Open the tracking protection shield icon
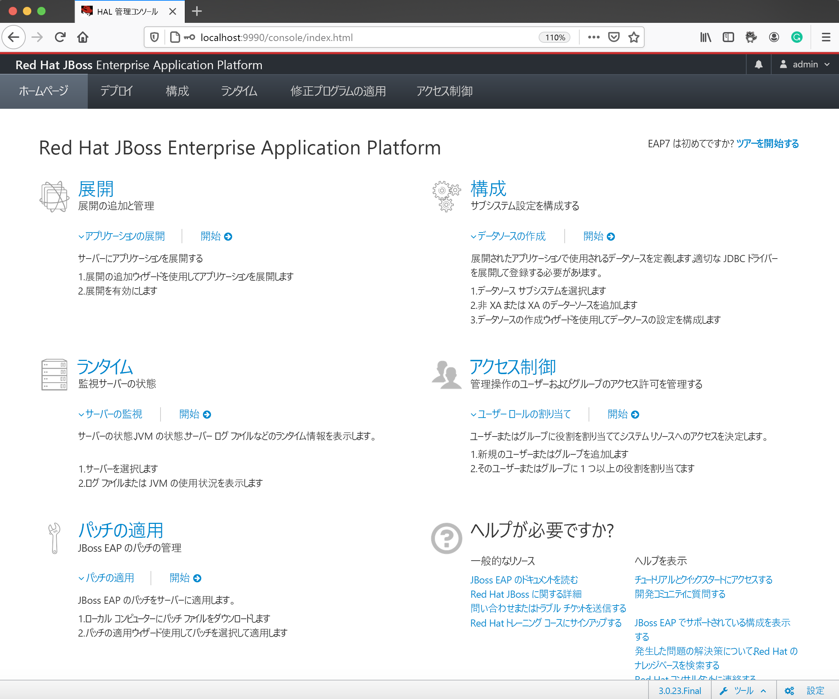Image resolution: width=839 pixels, height=699 pixels. pos(154,37)
